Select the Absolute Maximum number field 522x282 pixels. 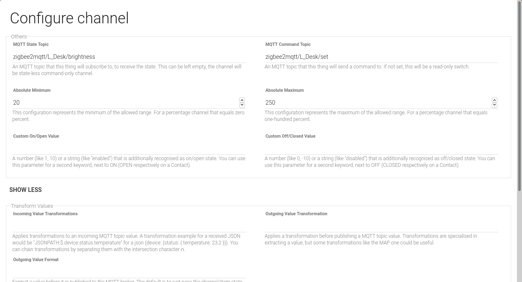click(377, 103)
